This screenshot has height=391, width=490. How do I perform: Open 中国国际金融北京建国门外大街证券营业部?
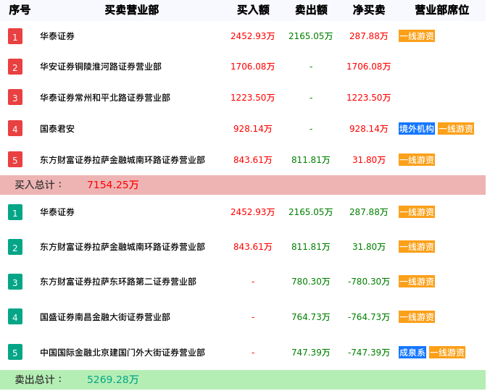point(122,353)
